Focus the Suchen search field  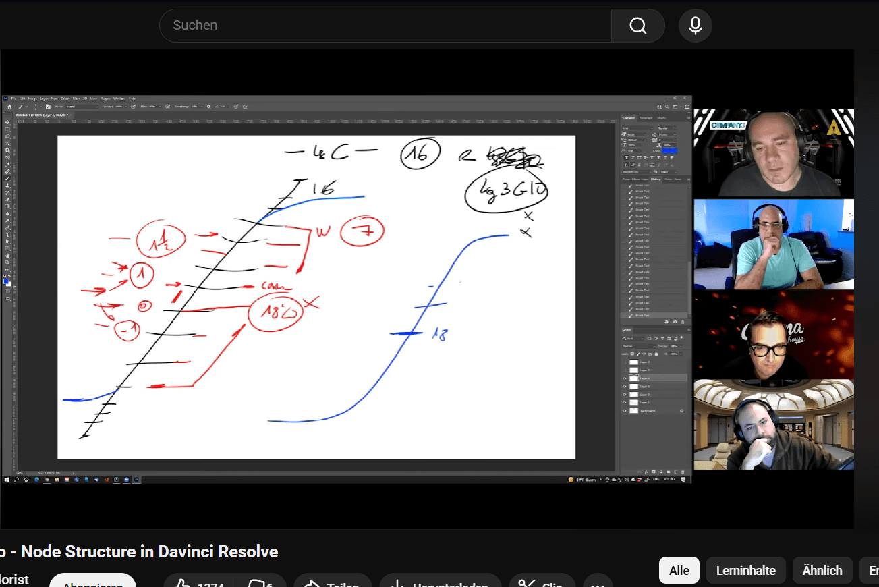click(x=385, y=26)
